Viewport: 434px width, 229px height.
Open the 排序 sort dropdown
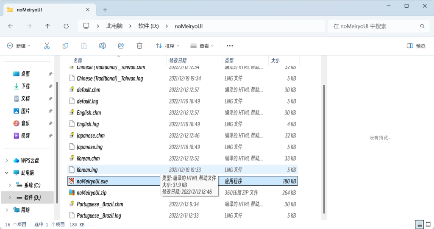[x=167, y=46]
